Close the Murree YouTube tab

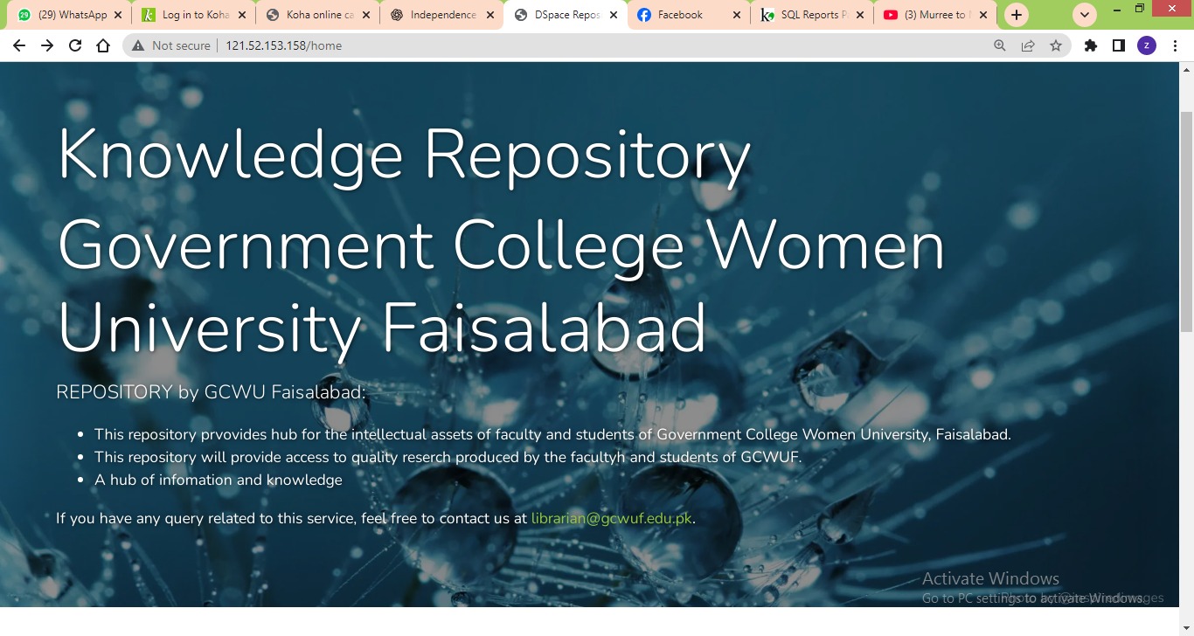pyautogui.click(x=985, y=15)
